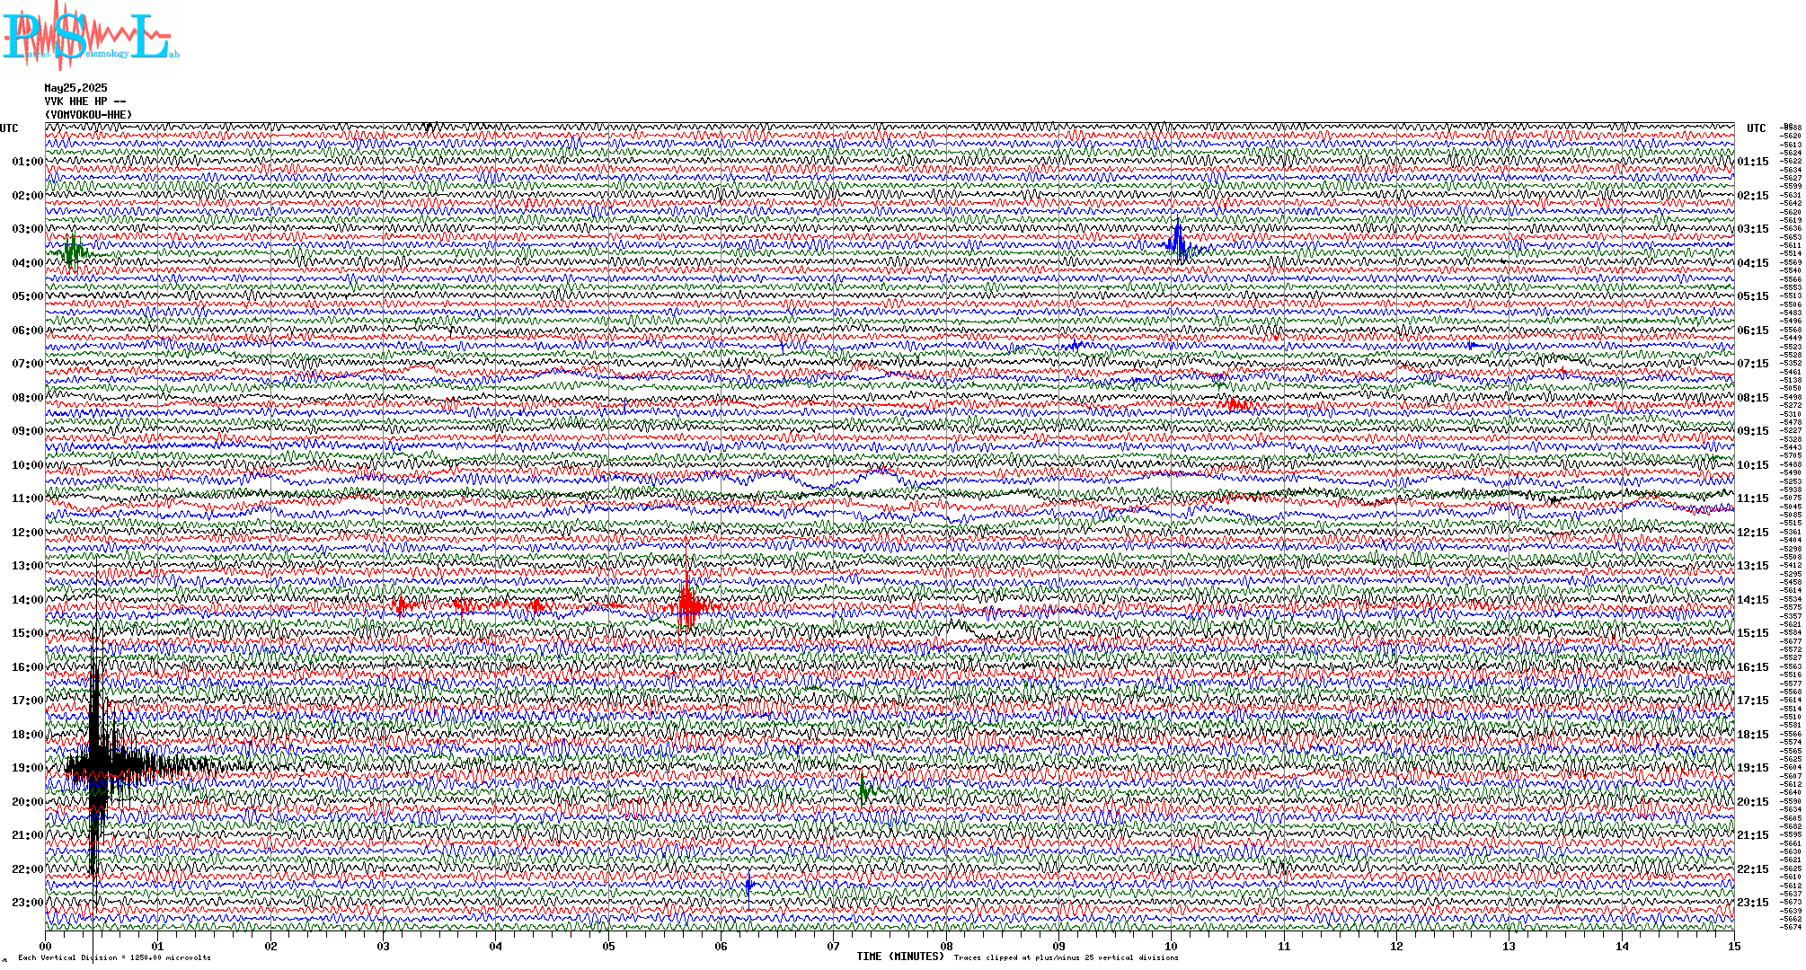Click the '16:00' hour label
Screen dimensions: 1806x970
pyautogui.click(x=27, y=667)
